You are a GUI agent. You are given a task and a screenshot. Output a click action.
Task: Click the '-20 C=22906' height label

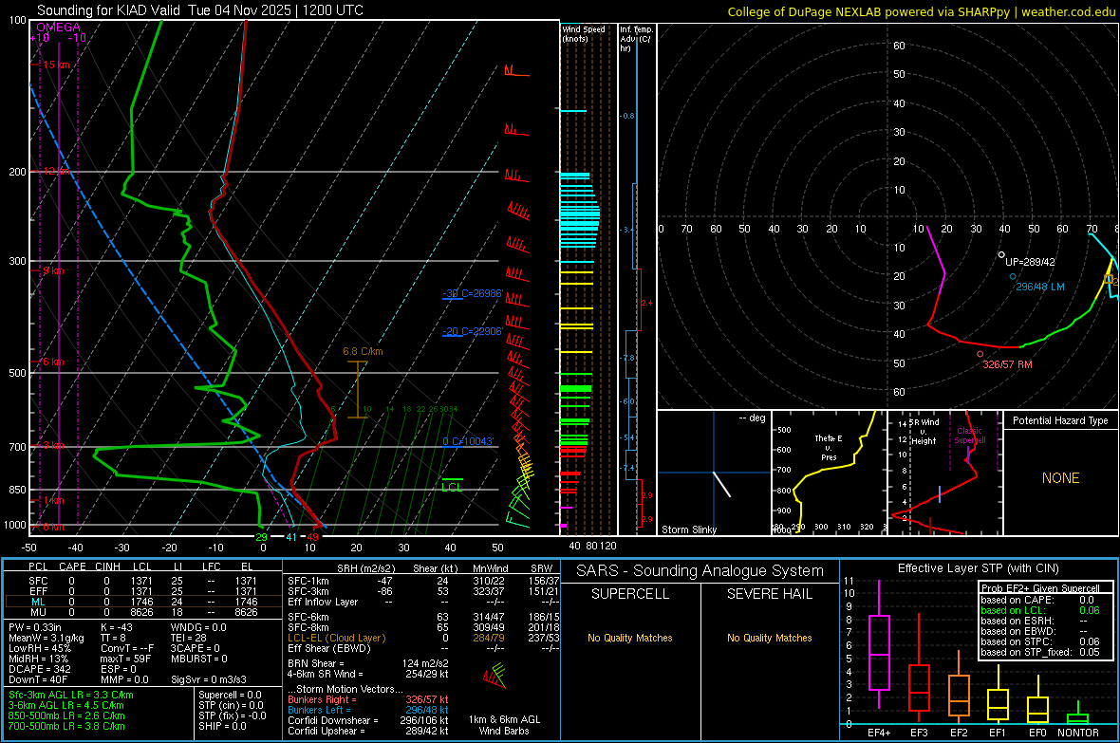coord(473,331)
